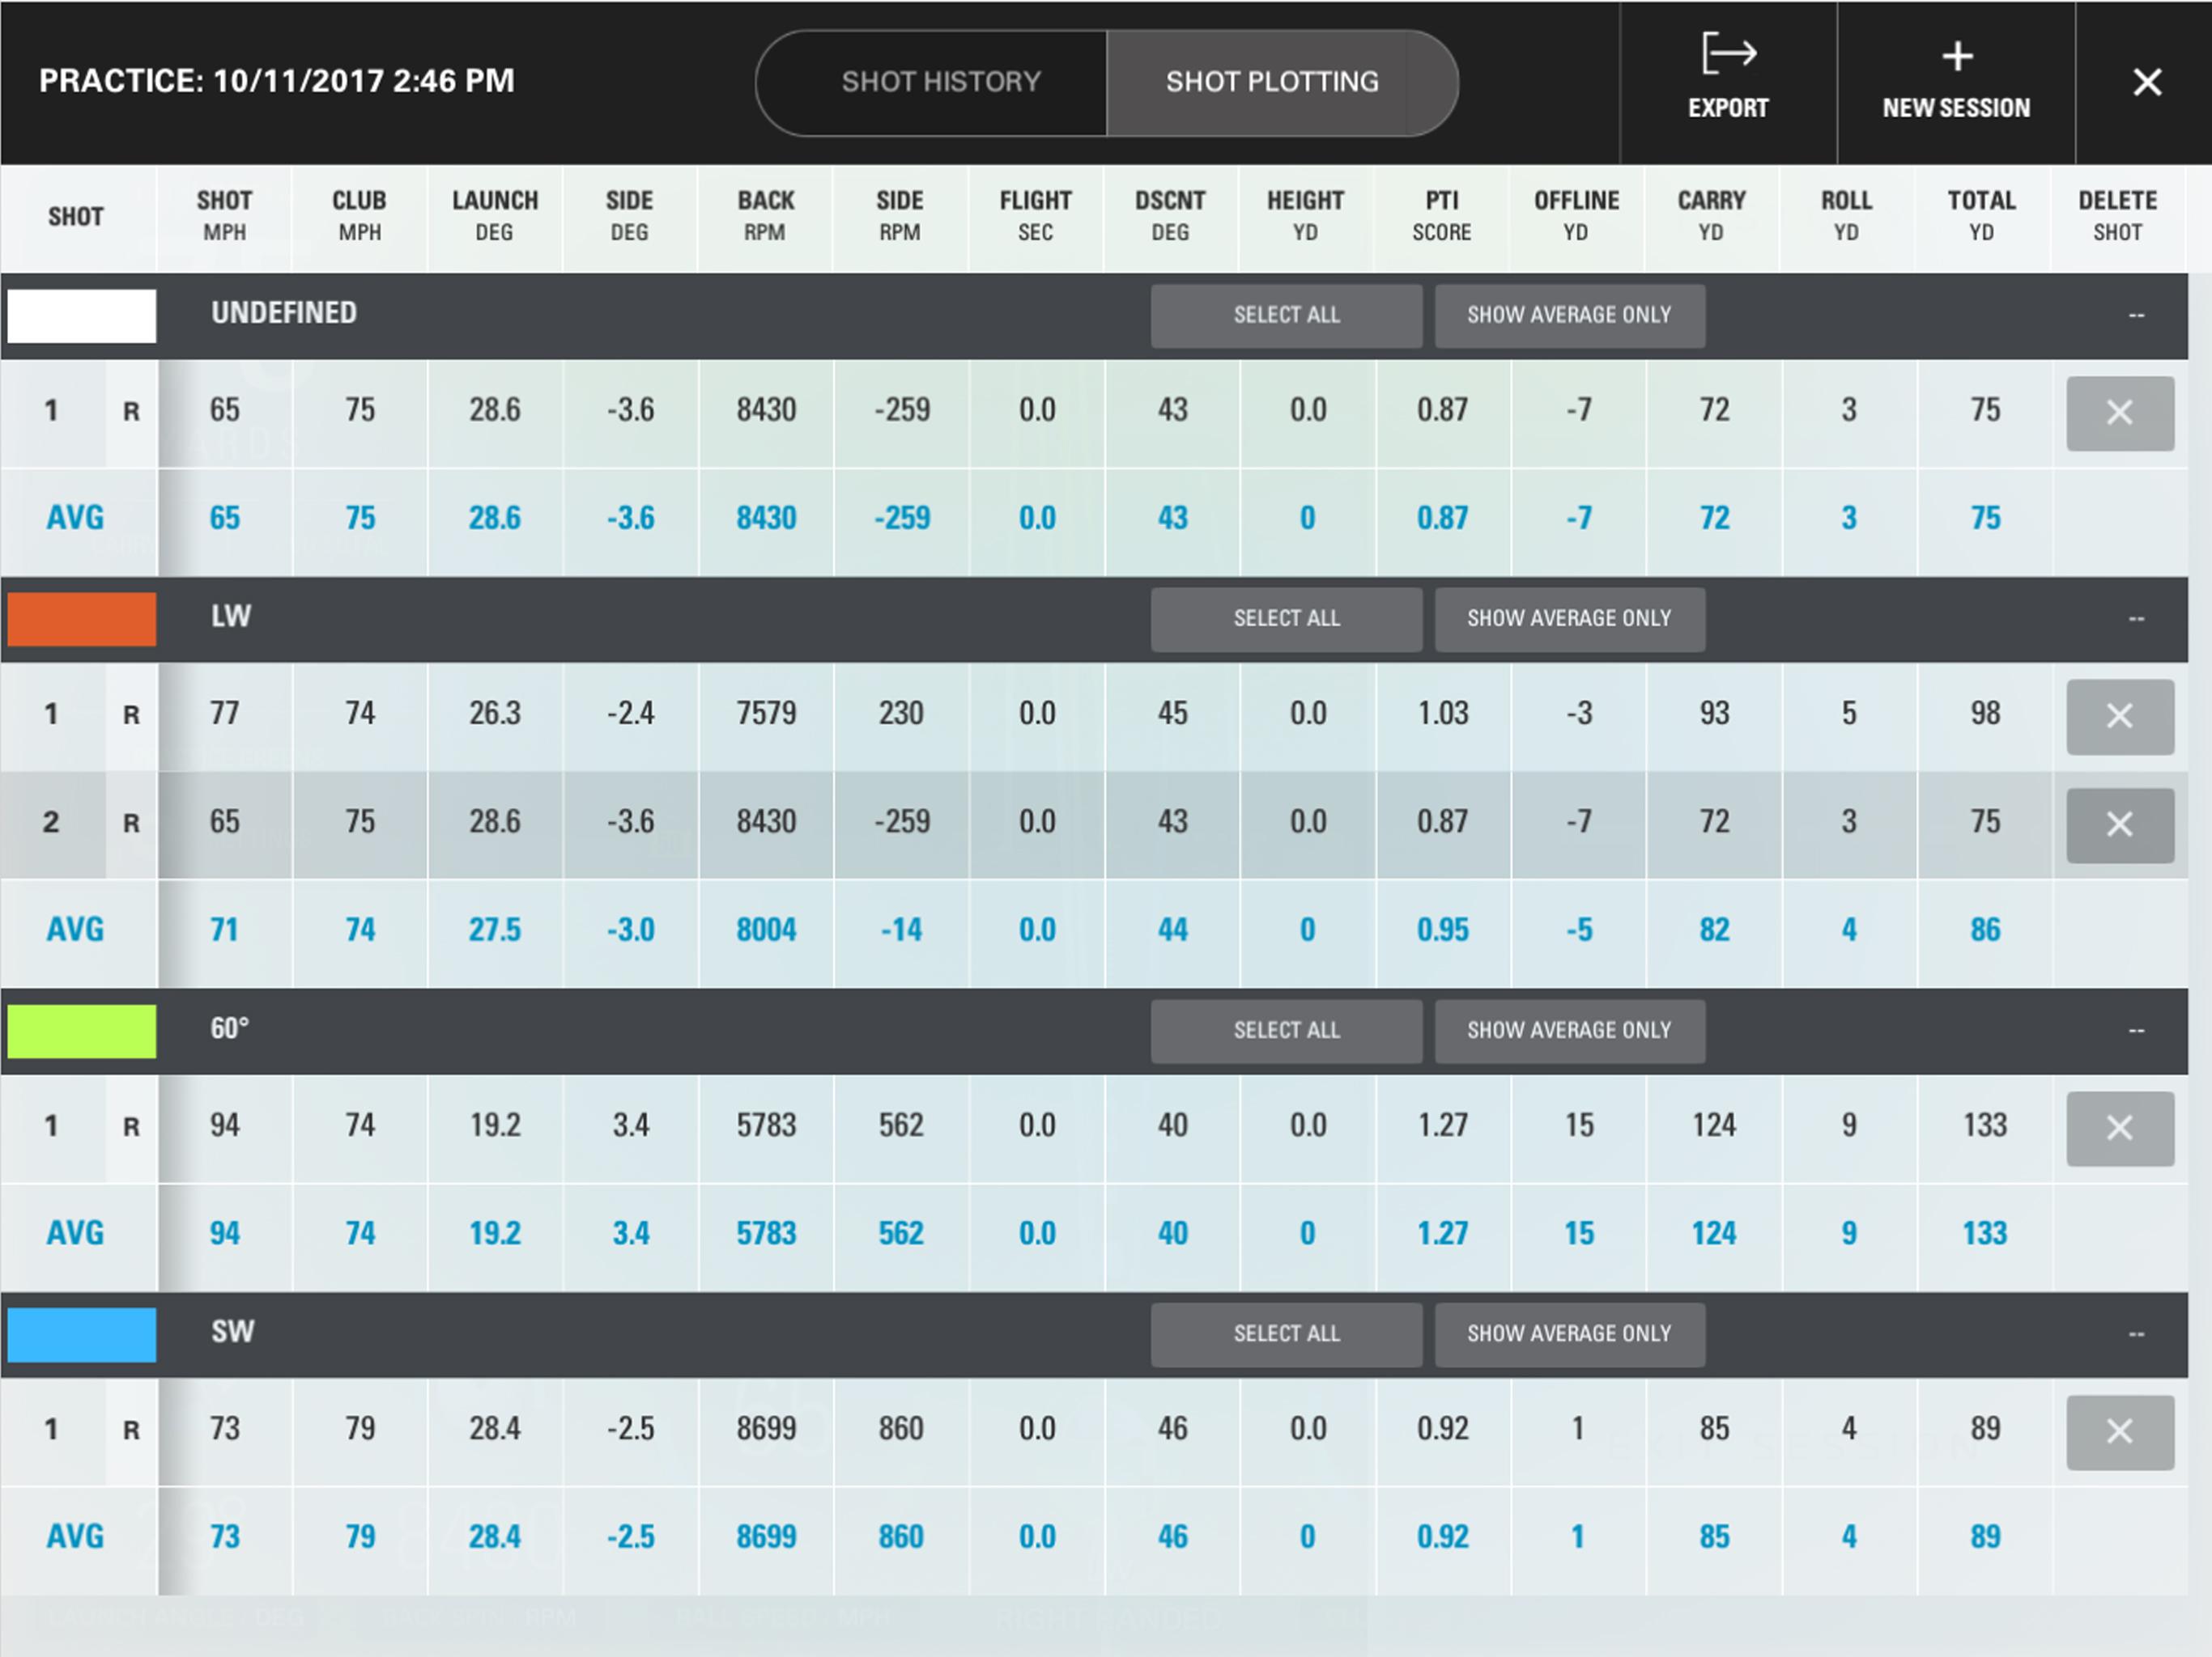
Task: Show average only for 60° group
Action: [1568, 1031]
